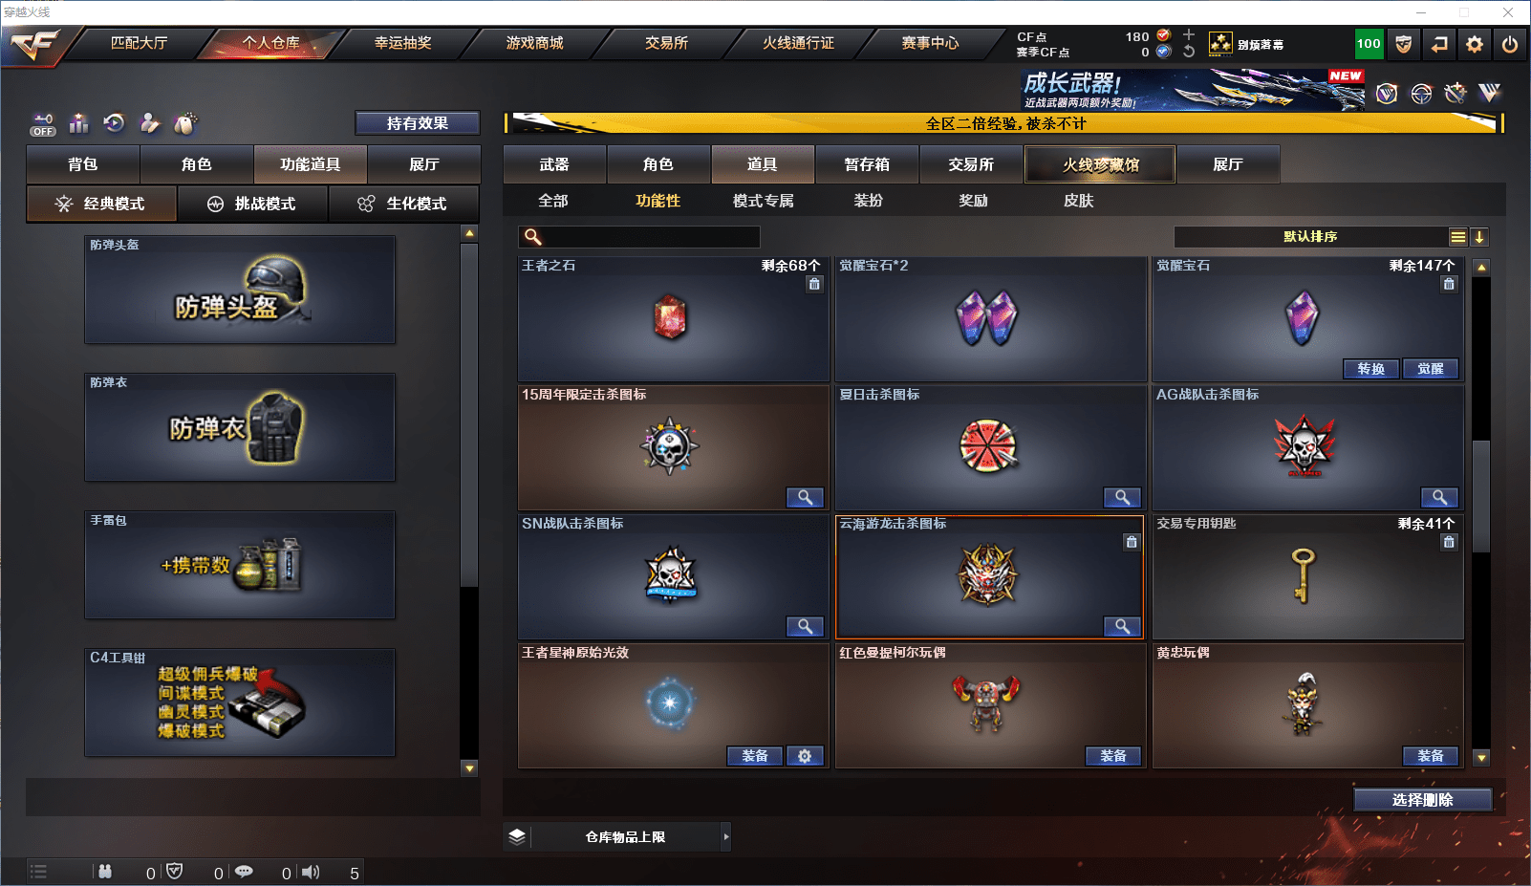
Task: Click magnifier icon on 15周年限定击杀图标
Action: point(805,497)
